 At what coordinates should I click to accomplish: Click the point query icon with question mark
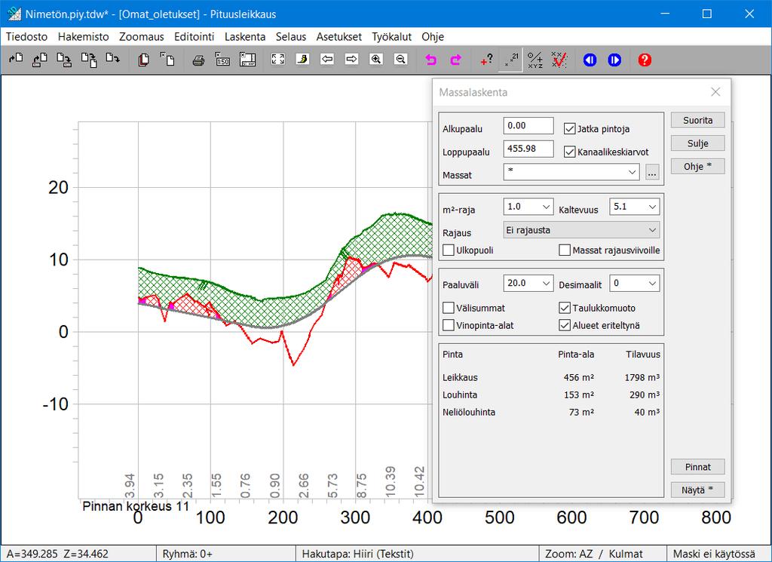click(x=486, y=60)
